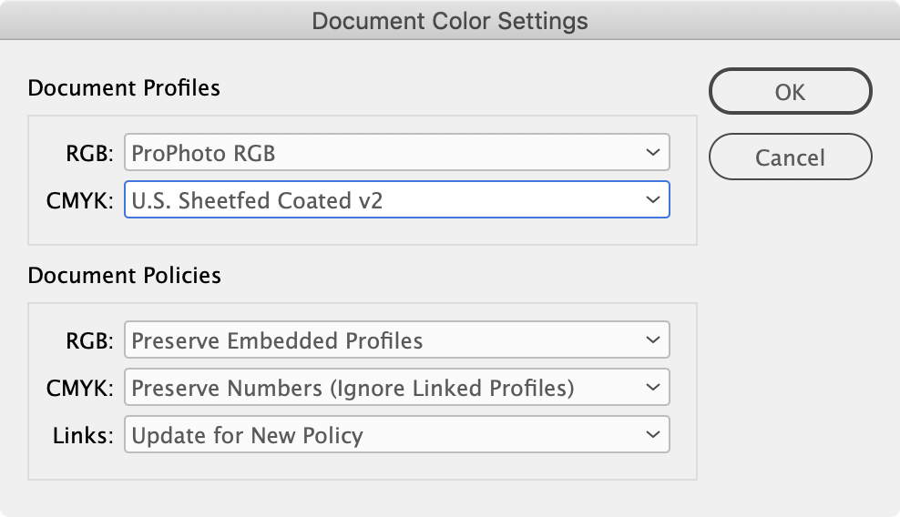
Task: Open the Preserve Embedded Profiles policy dropdown
Action: coord(396,340)
